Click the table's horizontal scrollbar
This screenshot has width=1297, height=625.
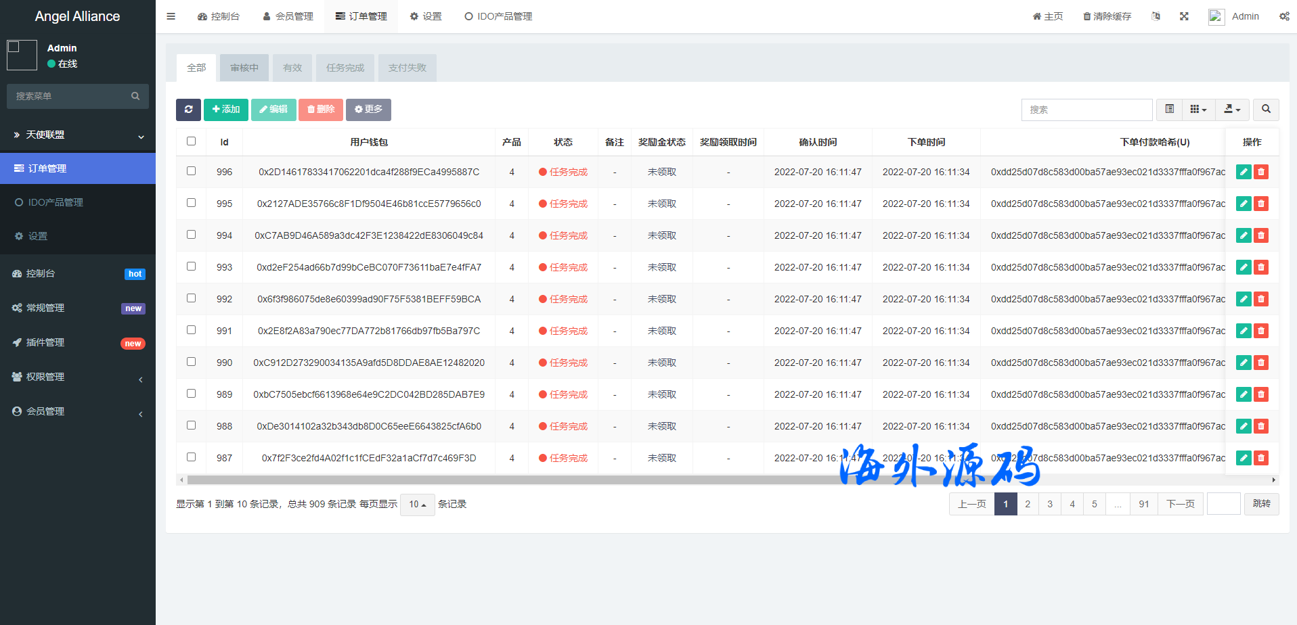click(514, 480)
